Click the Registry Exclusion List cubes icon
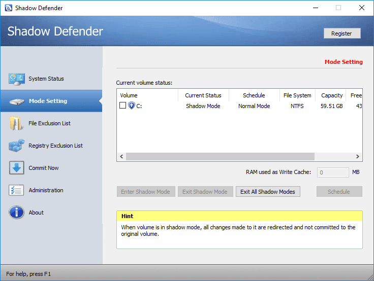Image resolution: width=374 pixels, height=281 pixels. [16, 146]
